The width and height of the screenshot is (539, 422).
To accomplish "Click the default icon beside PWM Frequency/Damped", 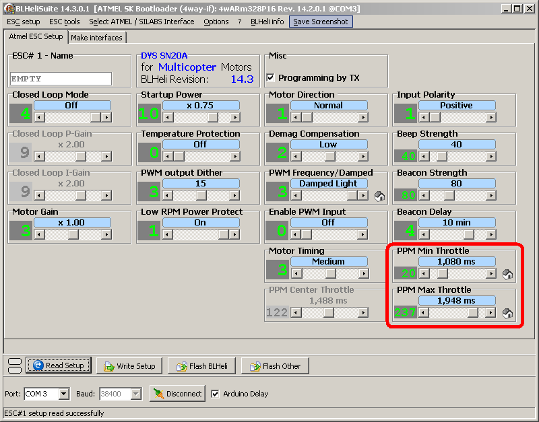I will pos(379,196).
